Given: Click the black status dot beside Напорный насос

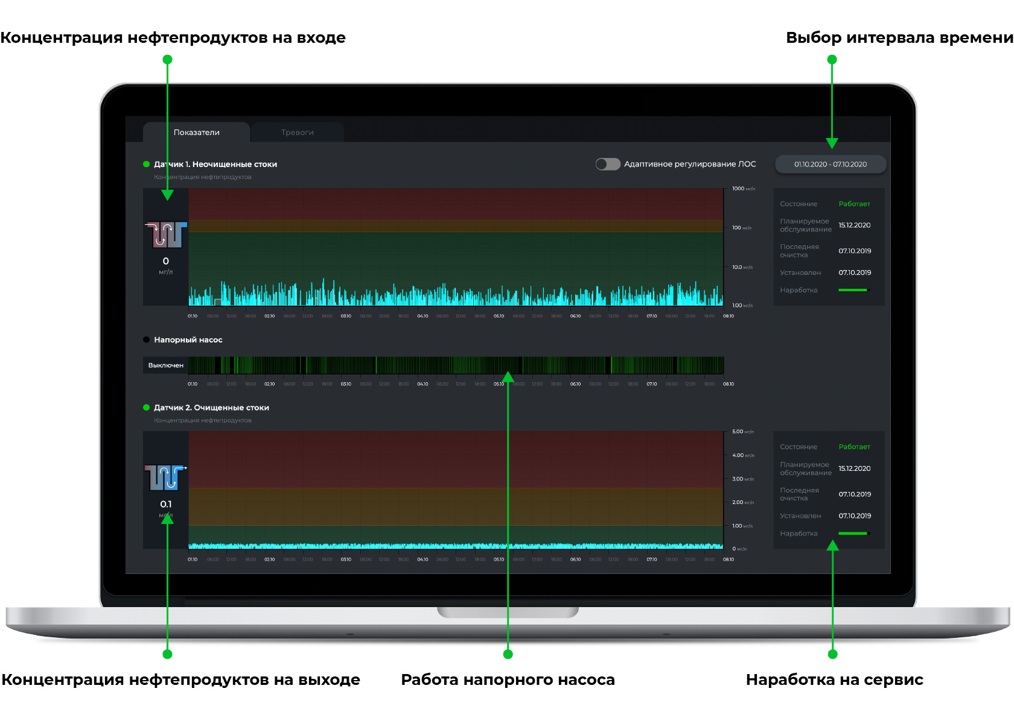Looking at the screenshot, I should click(x=146, y=340).
